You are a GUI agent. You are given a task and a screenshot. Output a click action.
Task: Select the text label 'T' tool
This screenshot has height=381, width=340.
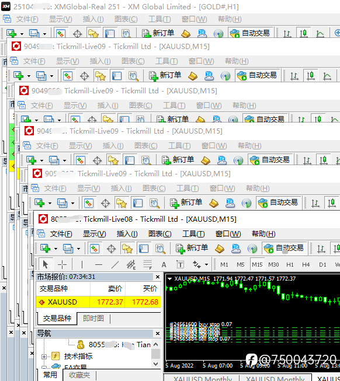point(180,265)
